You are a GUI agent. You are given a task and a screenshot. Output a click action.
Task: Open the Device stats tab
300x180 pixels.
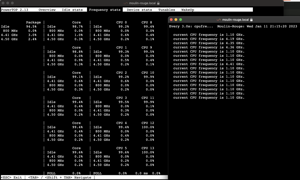[139, 10]
